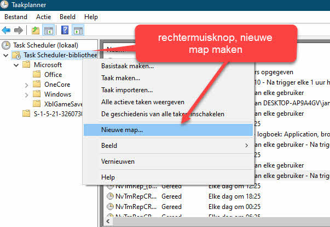This screenshot has width=330, height=227.
Task: Click 'Elke dag om 18:25' trigger cell
Action: 234,196
